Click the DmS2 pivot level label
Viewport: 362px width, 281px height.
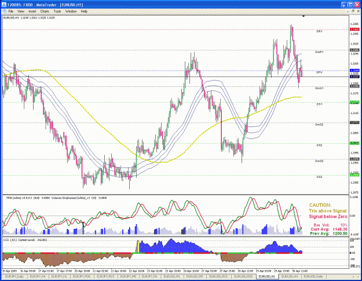[x=319, y=125]
